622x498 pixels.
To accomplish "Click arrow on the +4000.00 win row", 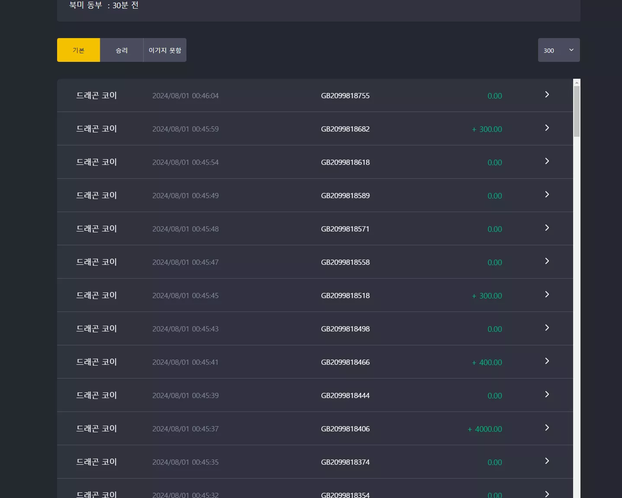I will pos(547,427).
